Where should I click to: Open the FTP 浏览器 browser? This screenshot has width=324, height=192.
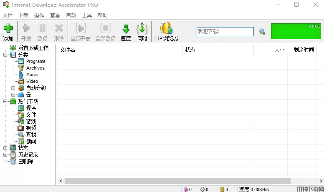pyautogui.click(x=166, y=31)
